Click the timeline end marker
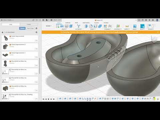The width and height of the screenshot is (160, 120). (x=154, y=99)
